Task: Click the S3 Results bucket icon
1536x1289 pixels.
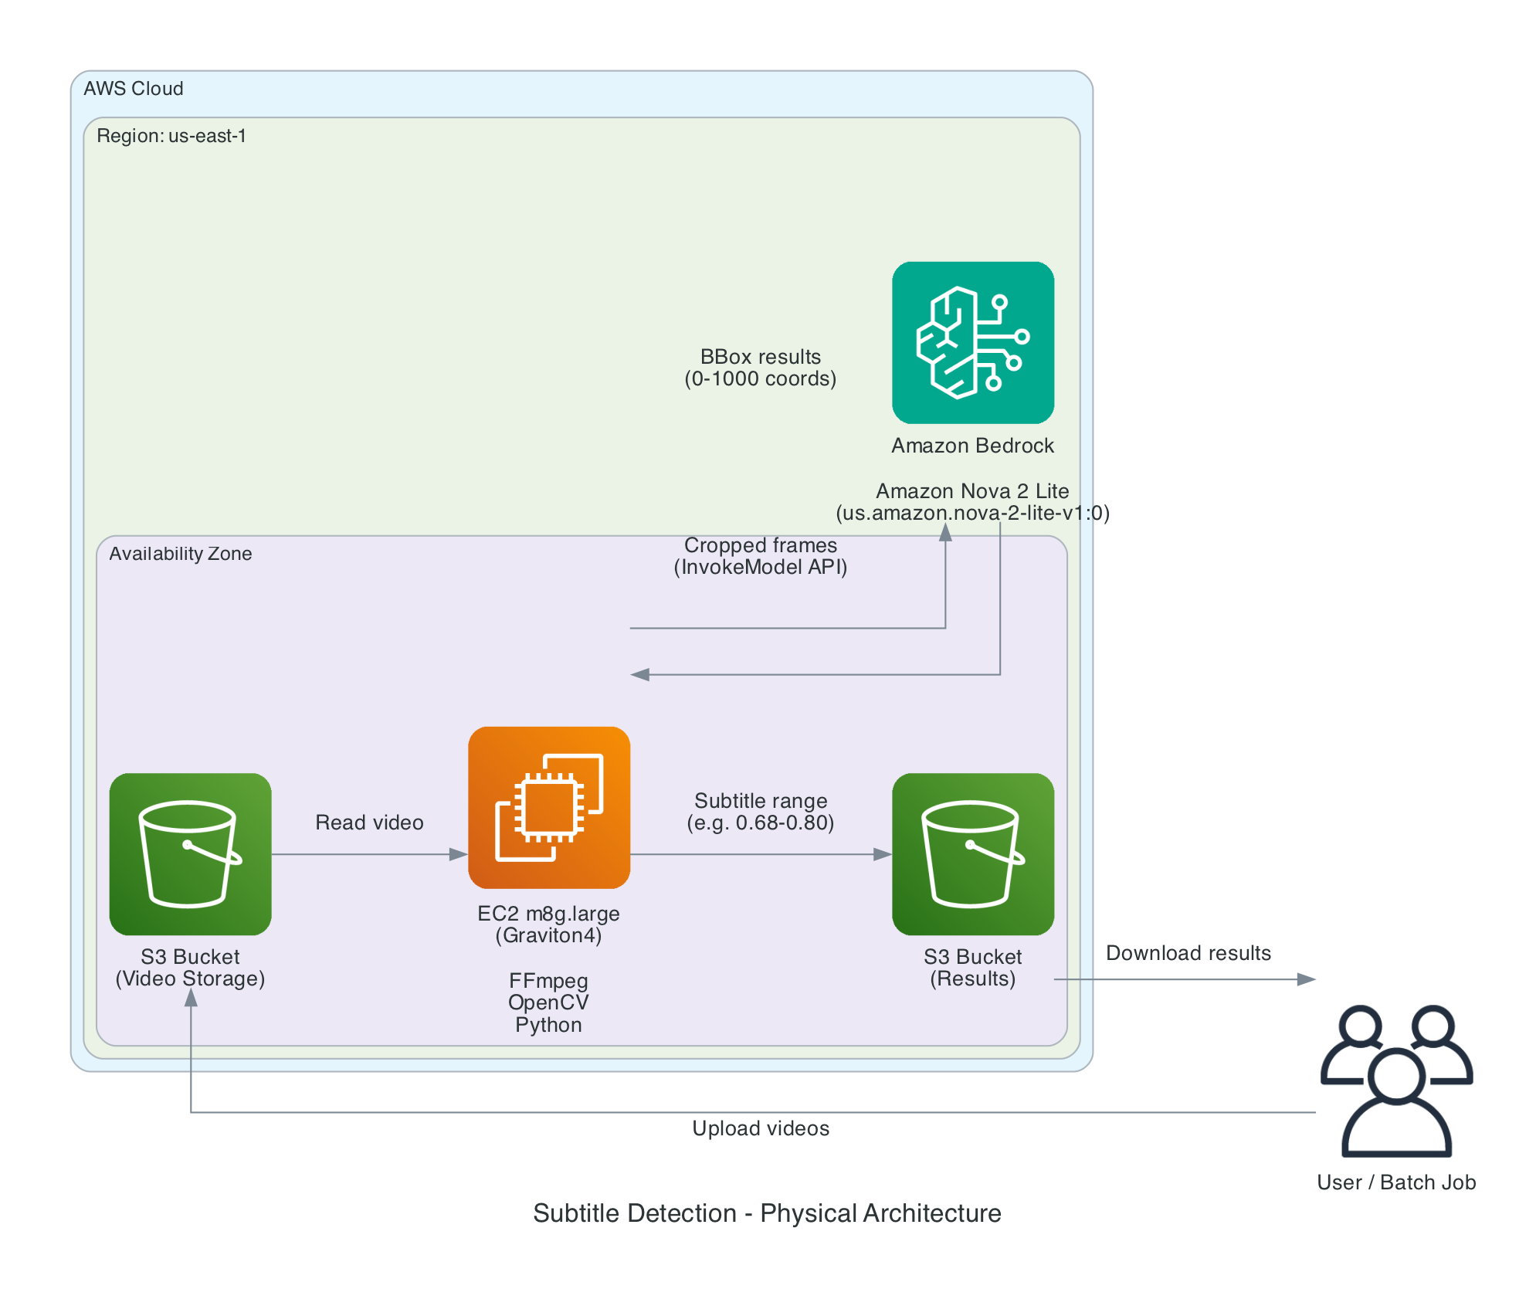Action: coord(972,853)
